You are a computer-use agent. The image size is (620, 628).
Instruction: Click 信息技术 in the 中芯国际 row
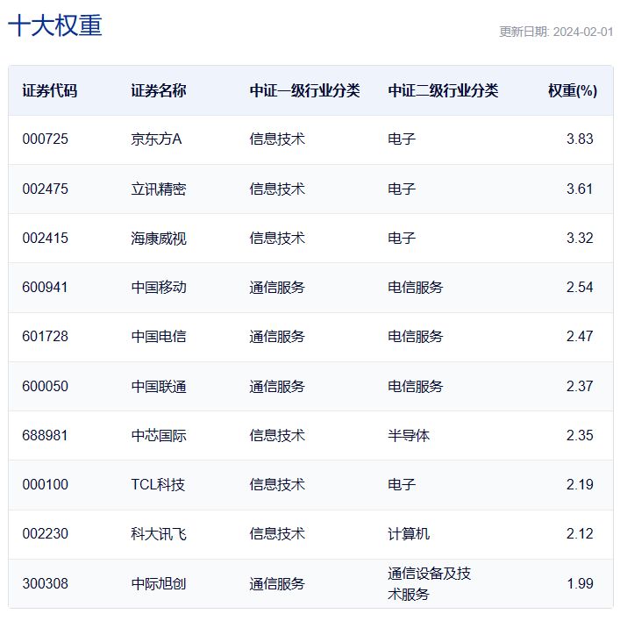tap(277, 435)
